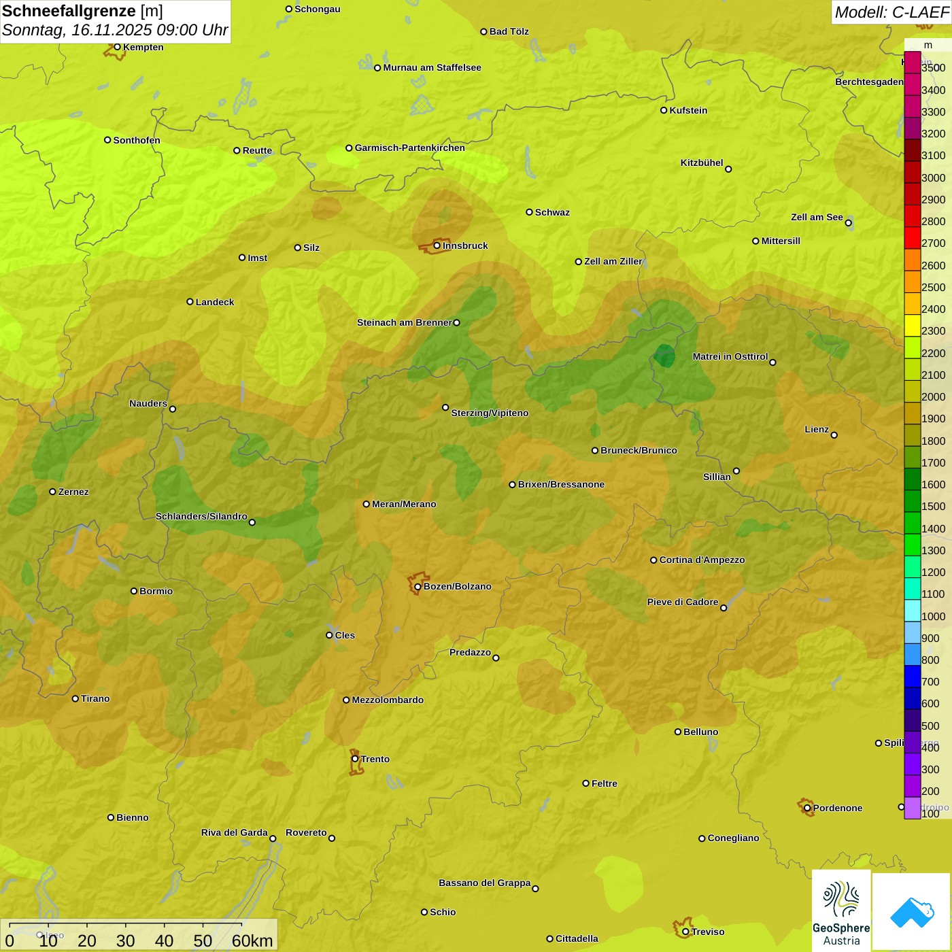952x952 pixels.
Task: Click the 3500 m legend color swatch
Action: 912,63
